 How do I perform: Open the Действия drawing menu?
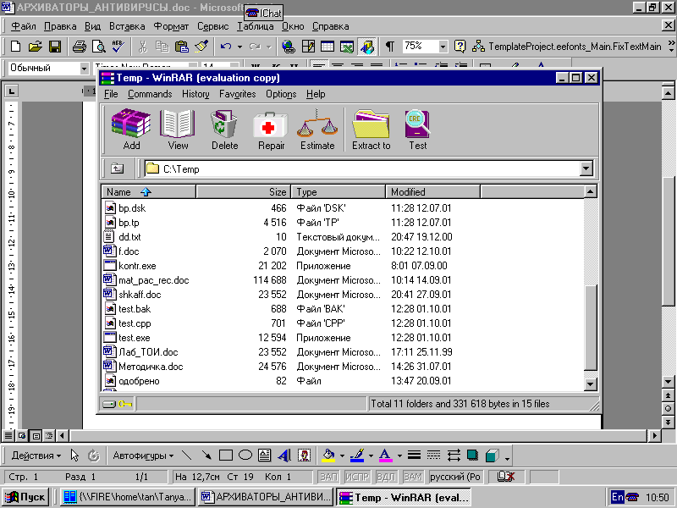[36, 456]
